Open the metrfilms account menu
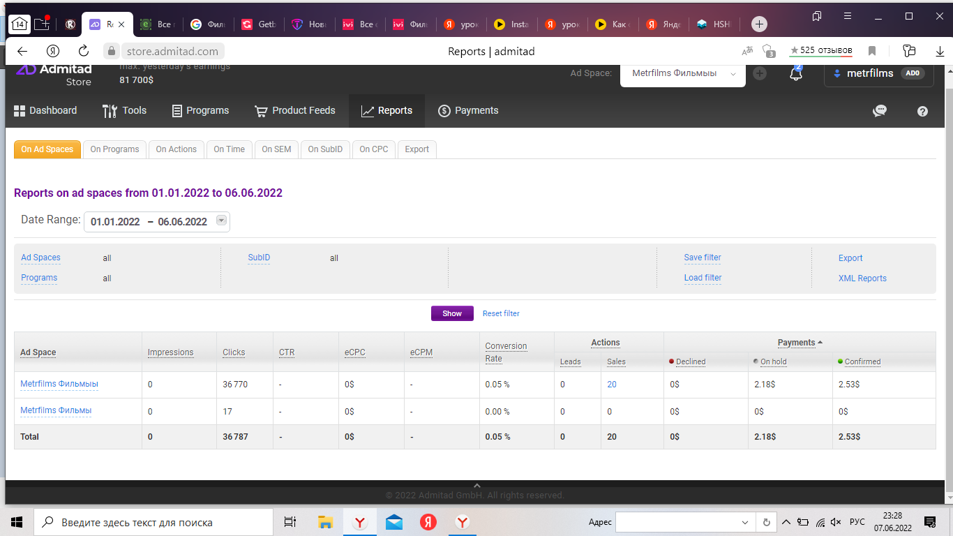This screenshot has width=953, height=536. (x=878, y=73)
